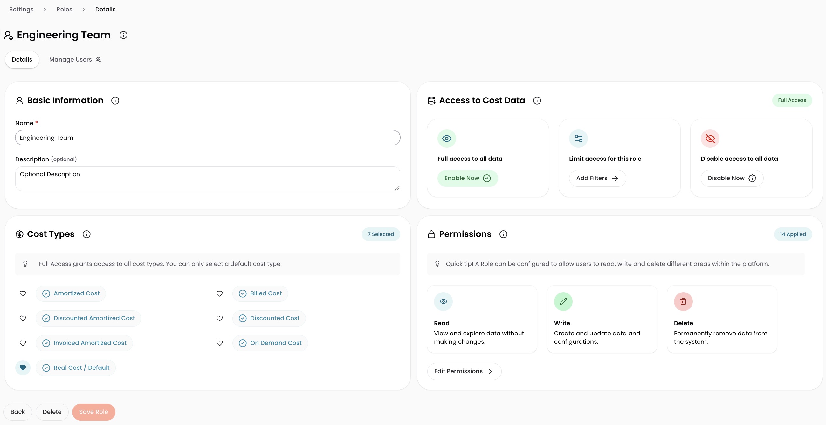
Task: Set Billed Cost as default via heart
Action: tap(220, 293)
